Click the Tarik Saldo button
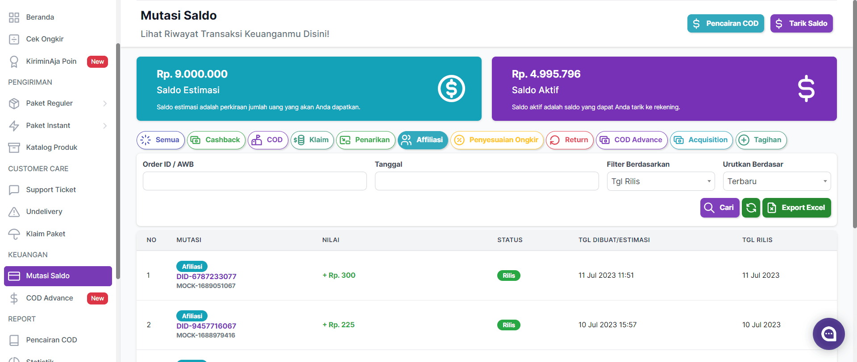 [x=801, y=24]
